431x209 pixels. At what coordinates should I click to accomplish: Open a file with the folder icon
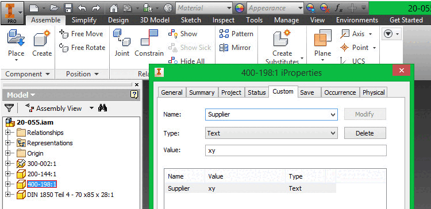coord(54,8)
